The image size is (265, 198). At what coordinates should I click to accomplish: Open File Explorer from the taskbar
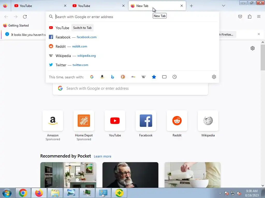click(55, 193)
